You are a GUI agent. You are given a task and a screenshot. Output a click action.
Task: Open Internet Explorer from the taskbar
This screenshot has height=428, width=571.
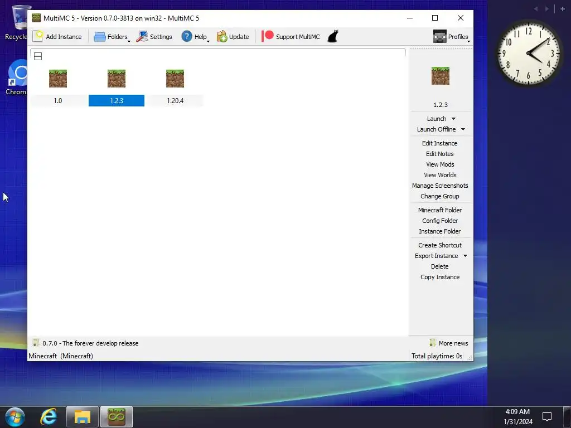coord(49,417)
